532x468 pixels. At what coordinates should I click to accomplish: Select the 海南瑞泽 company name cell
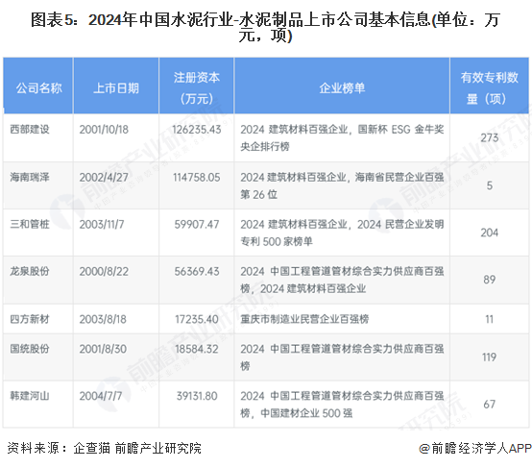tap(38, 185)
